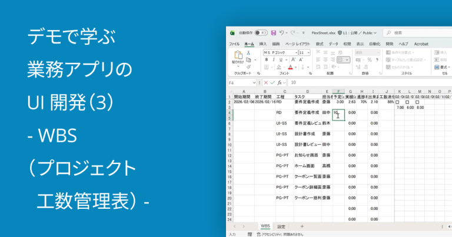Enable Wrap Text in alignment group
This screenshot has height=237, width=452.
340,52
